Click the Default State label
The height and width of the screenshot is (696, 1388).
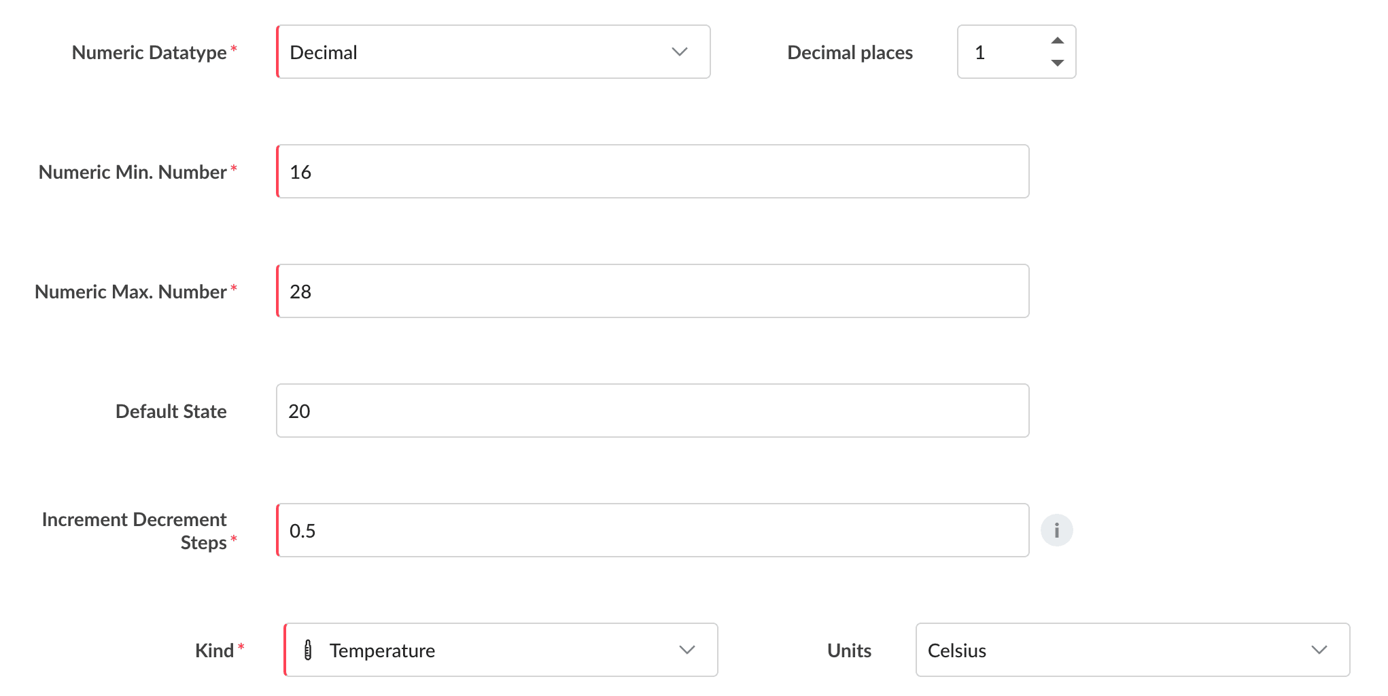click(171, 411)
